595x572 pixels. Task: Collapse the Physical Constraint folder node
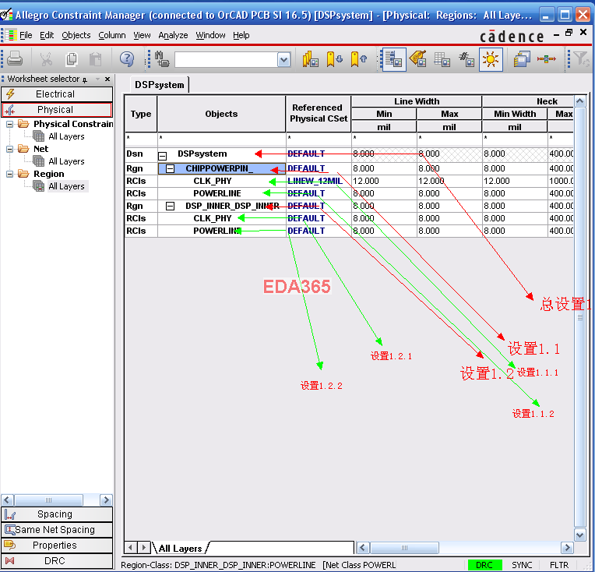point(10,124)
